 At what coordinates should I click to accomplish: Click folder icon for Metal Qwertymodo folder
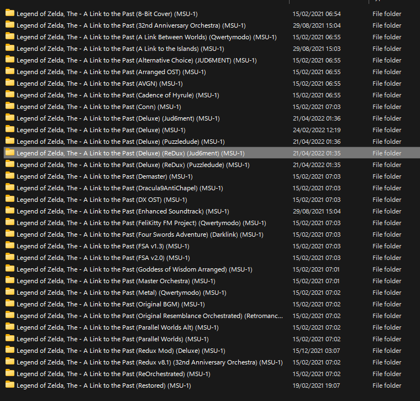[10, 293]
